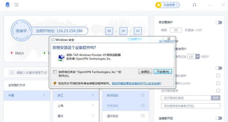The image size is (228, 122).
Task: Click the seconds timer box
Action: (x=138, y=31)
